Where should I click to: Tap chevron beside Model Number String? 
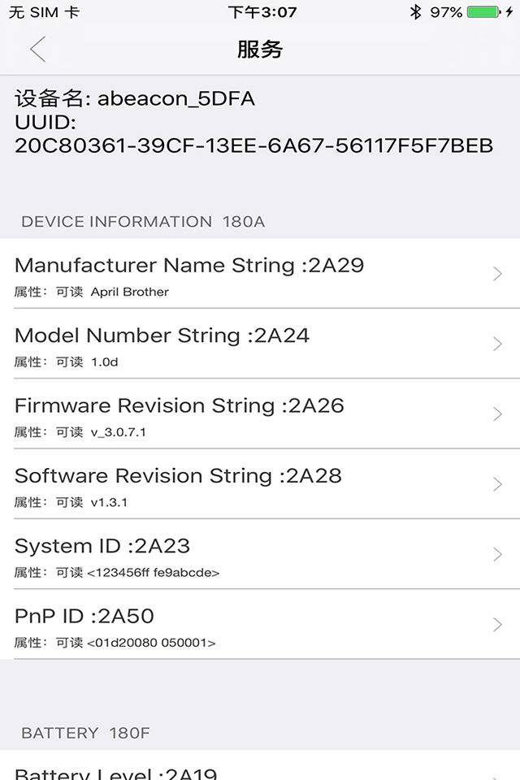(x=498, y=344)
